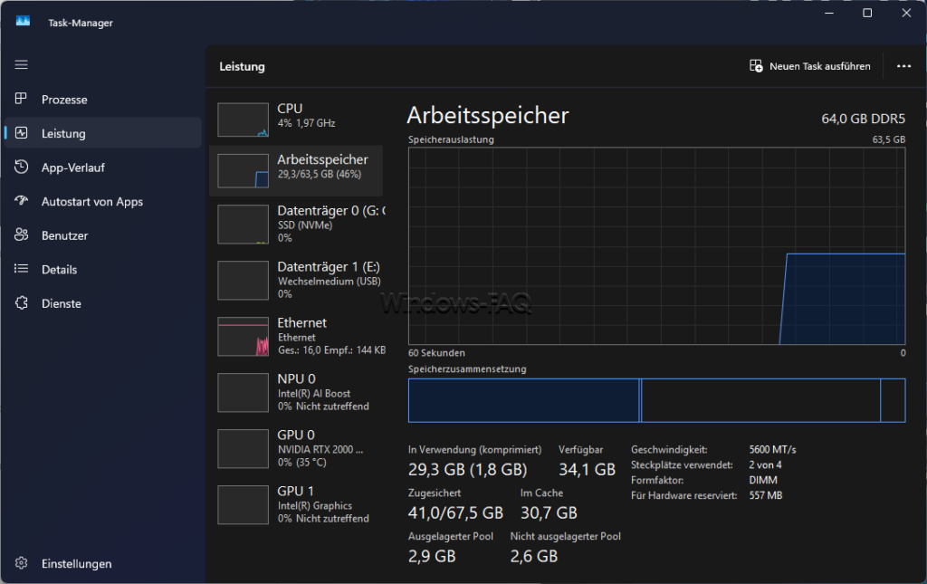This screenshot has height=584, width=927.
Task: Select the CPU mini graph thumbnail
Action: coord(243,120)
